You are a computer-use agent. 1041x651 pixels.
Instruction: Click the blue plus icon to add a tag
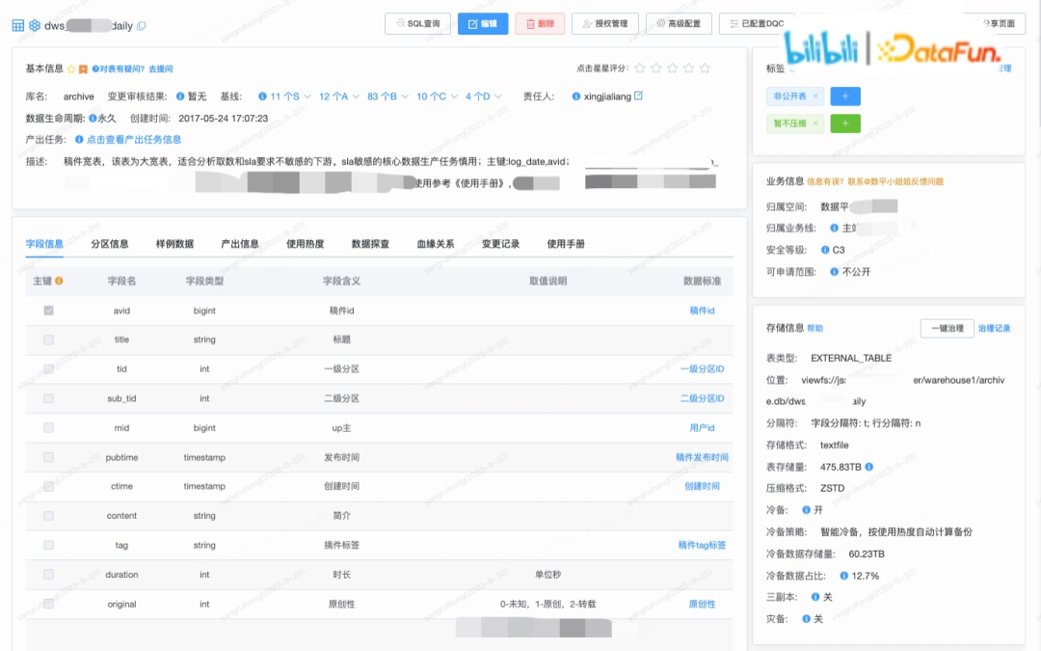(845, 96)
